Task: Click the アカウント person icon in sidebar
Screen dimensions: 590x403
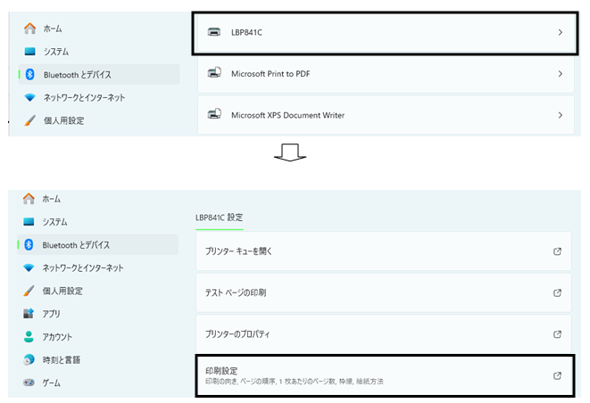Action: (29, 337)
